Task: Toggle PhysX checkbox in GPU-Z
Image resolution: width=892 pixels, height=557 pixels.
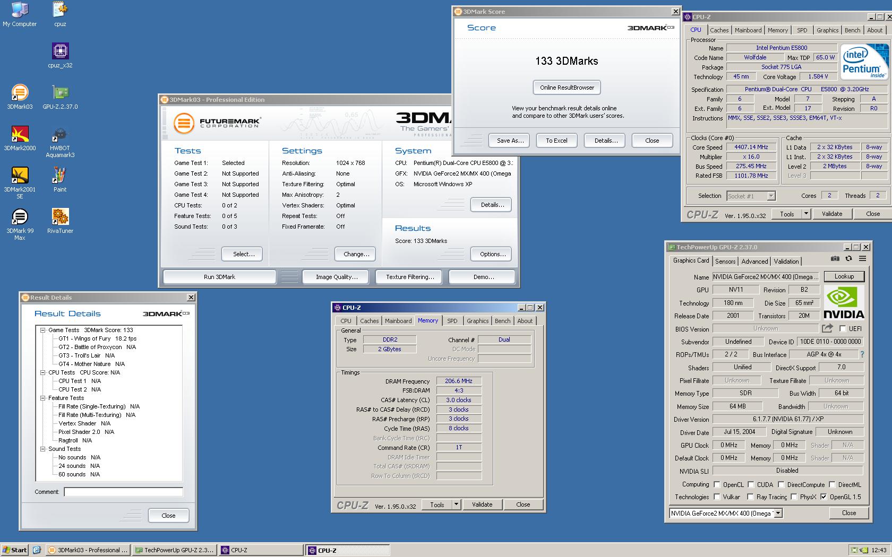Action: pos(794,497)
